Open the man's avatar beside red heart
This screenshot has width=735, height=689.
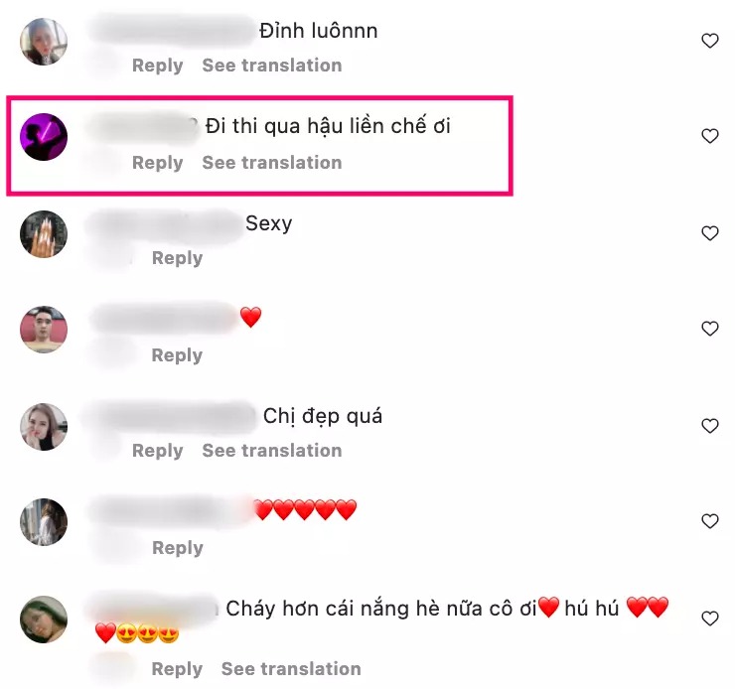point(44,330)
